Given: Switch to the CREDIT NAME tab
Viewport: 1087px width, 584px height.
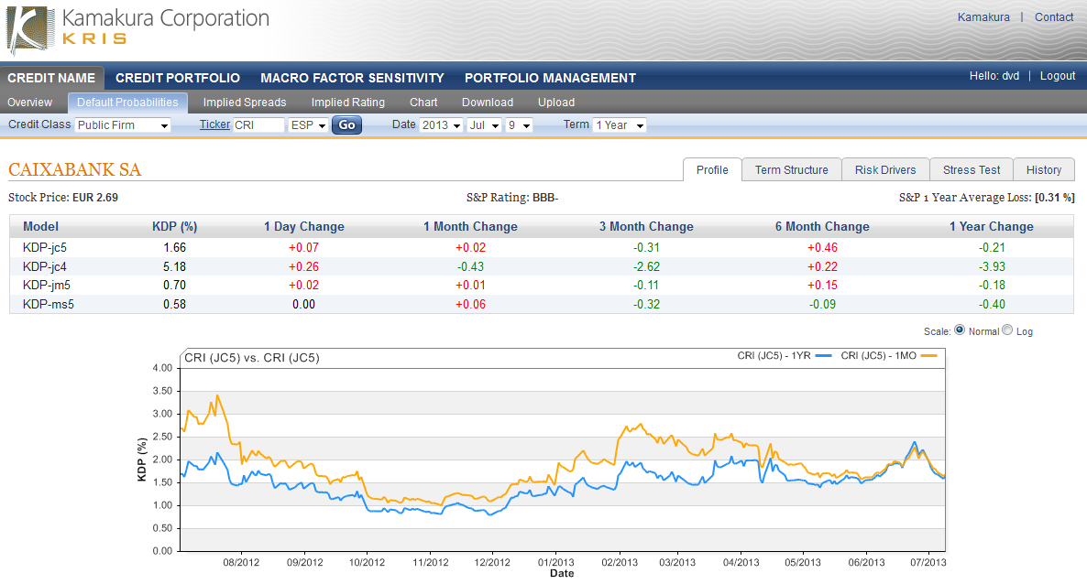Looking at the screenshot, I should [x=51, y=78].
